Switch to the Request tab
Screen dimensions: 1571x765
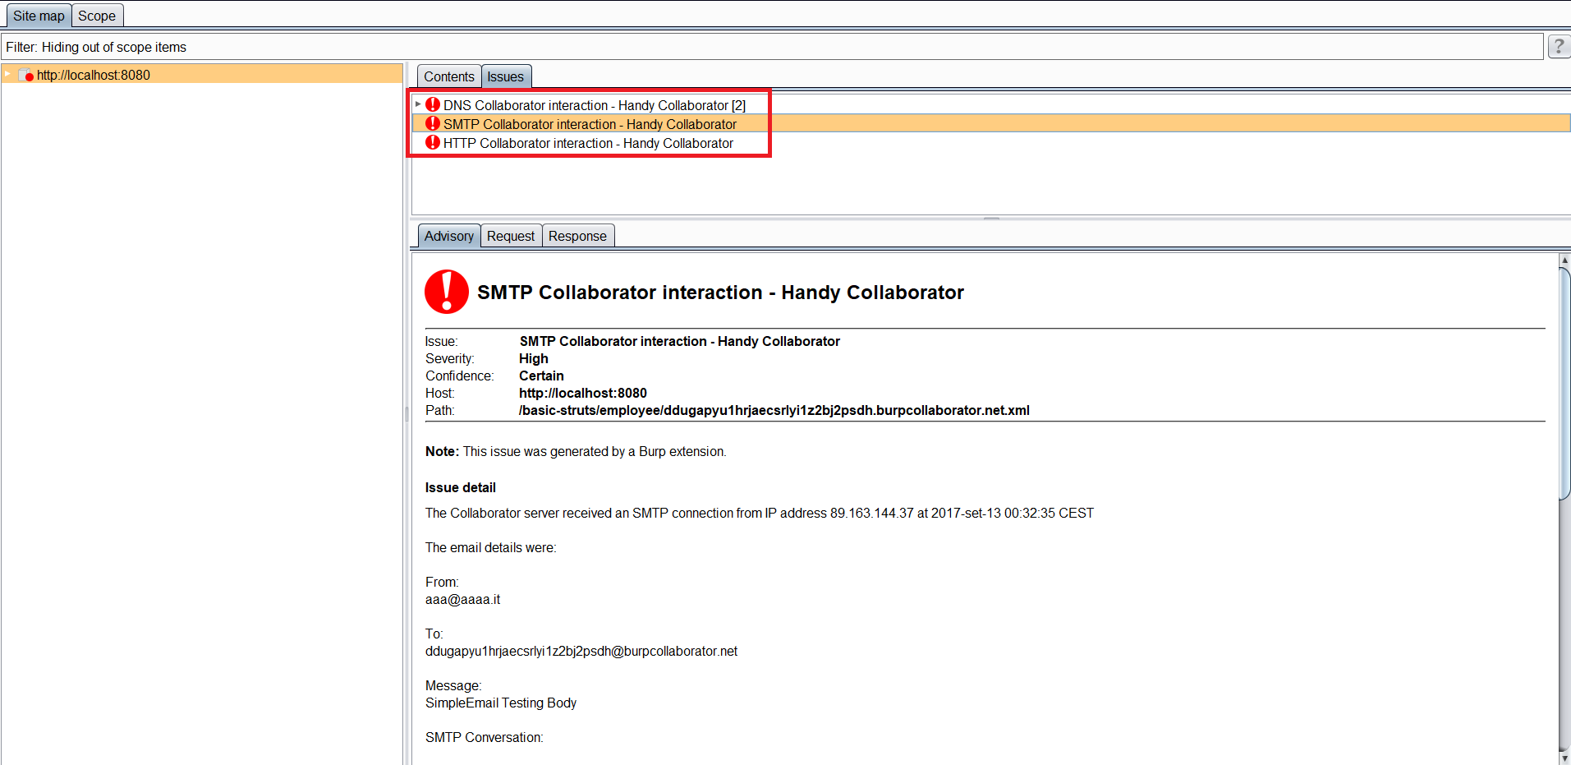pos(511,236)
